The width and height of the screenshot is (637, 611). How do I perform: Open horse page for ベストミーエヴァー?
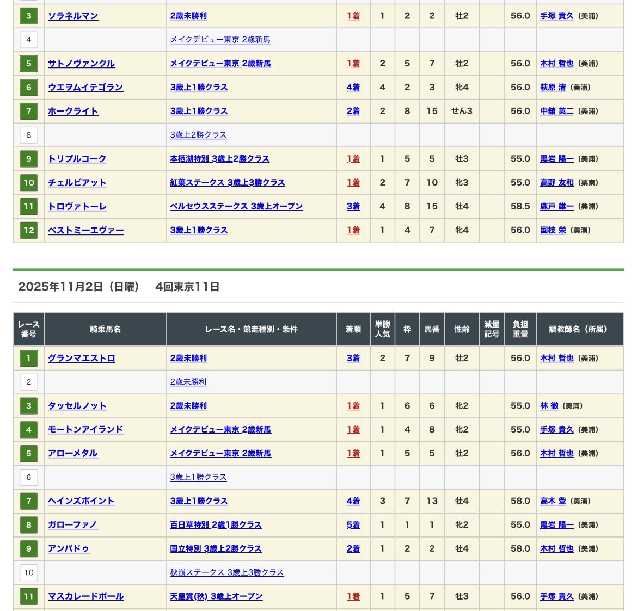pos(85,230)
